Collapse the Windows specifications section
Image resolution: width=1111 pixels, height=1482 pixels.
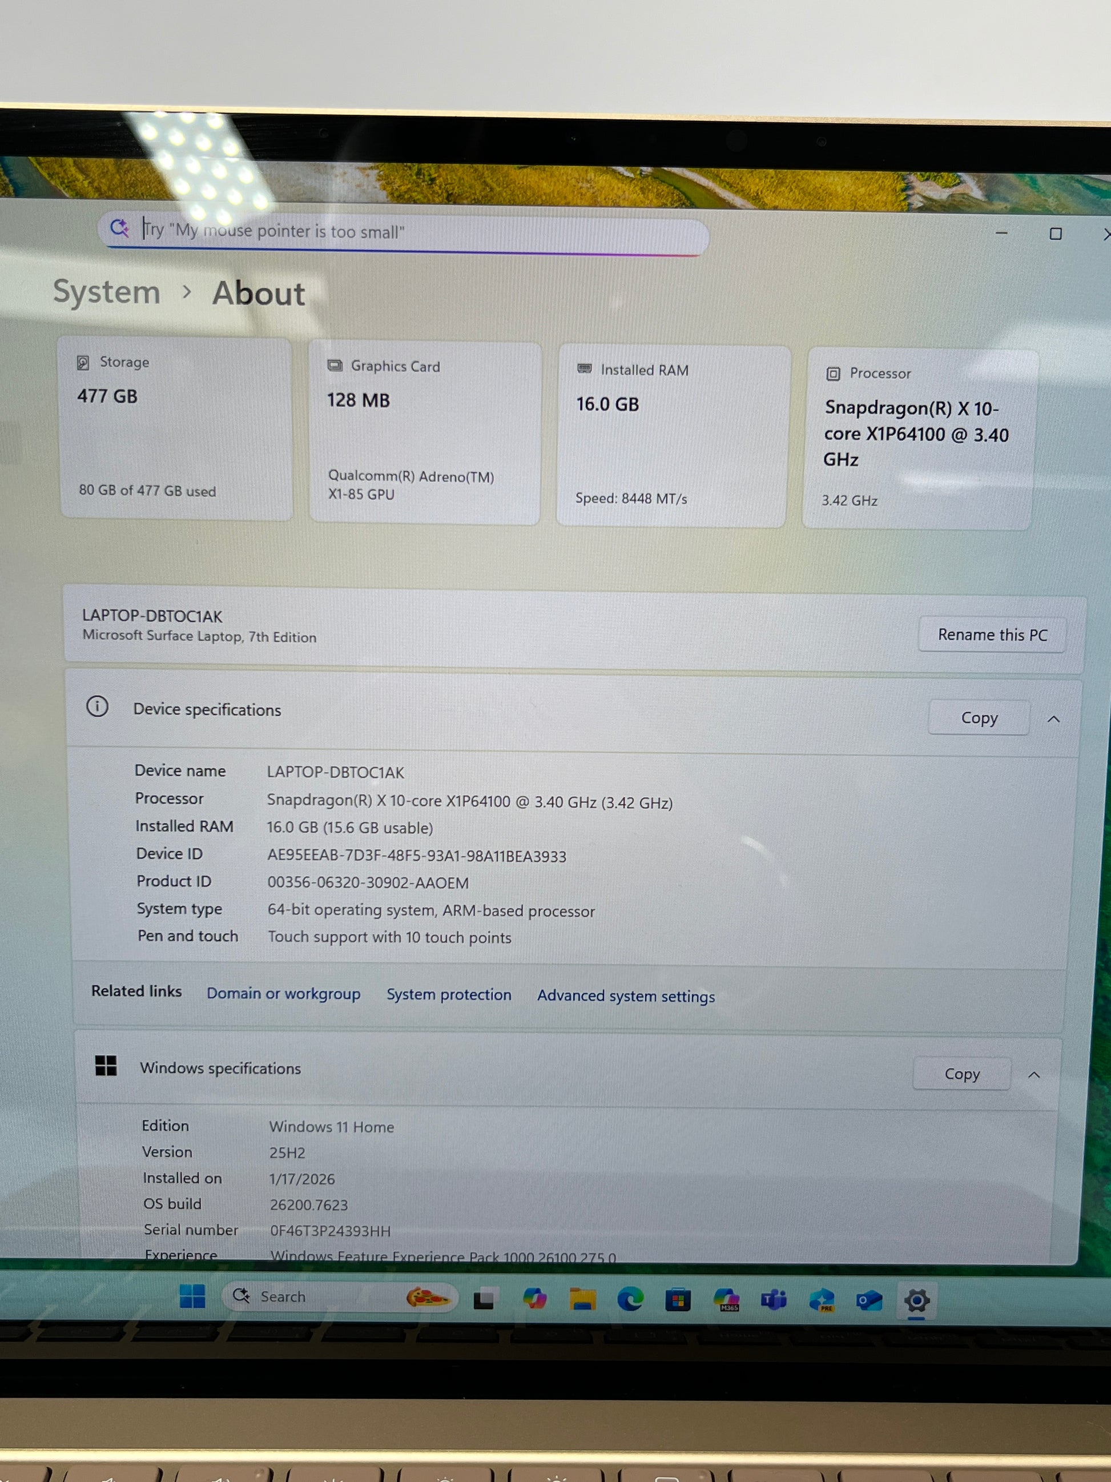click(1034, 1075)
